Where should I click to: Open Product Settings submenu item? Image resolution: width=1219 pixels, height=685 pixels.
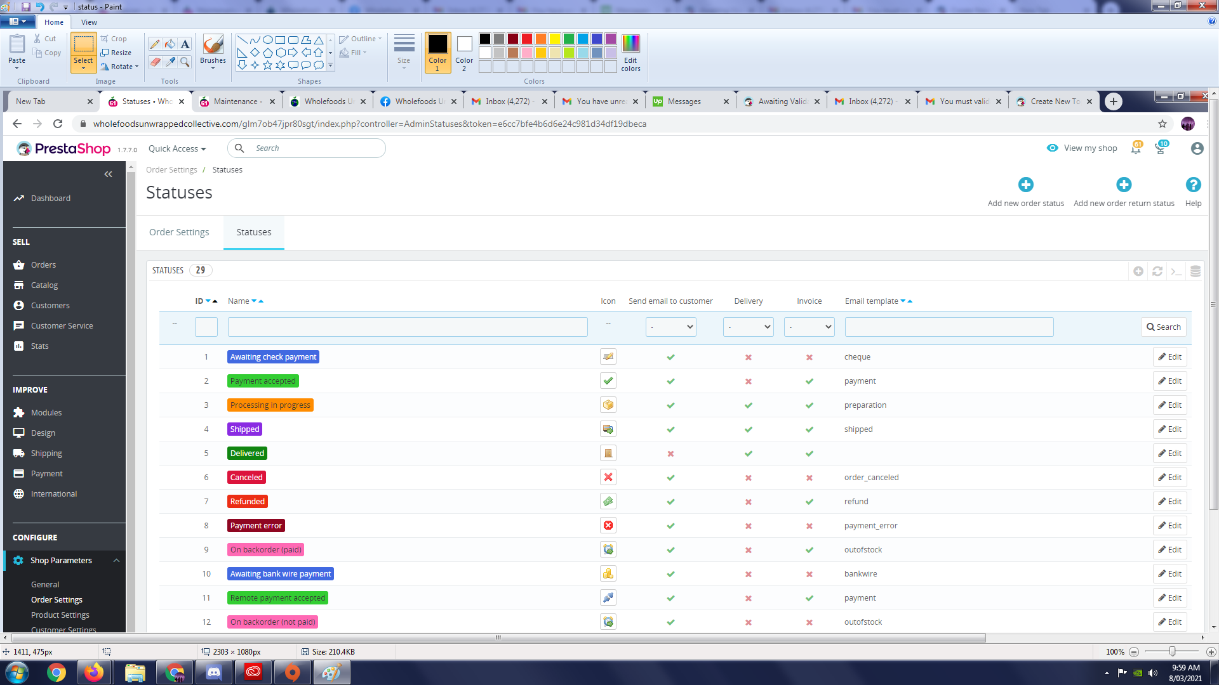pyautogui.click(x=60, y=615)
